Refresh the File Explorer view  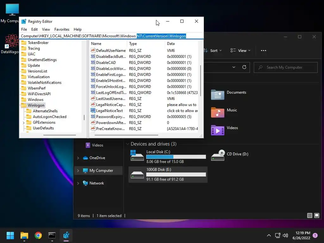[244, 67]
